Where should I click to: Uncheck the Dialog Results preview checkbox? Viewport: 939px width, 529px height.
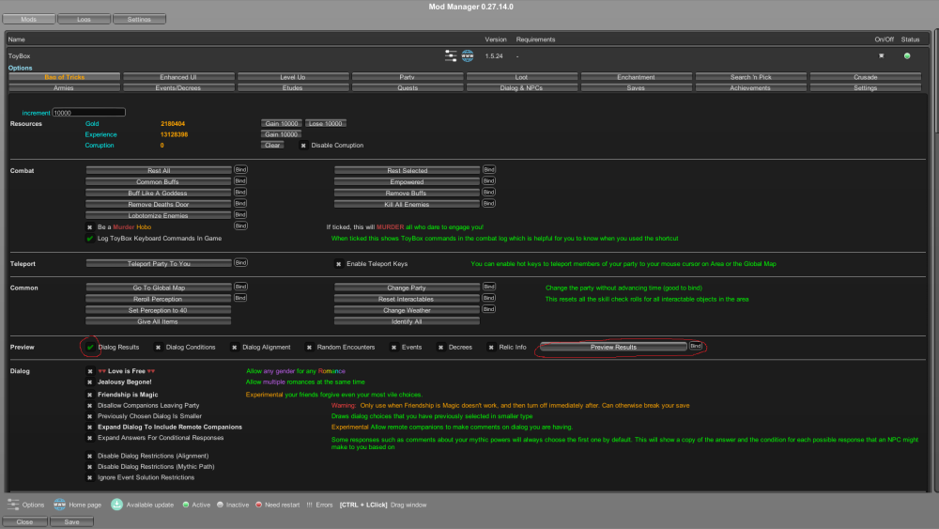(90, 347)
